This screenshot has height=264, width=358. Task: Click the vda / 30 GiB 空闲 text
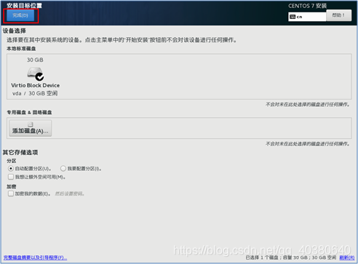tap(35, 93)
